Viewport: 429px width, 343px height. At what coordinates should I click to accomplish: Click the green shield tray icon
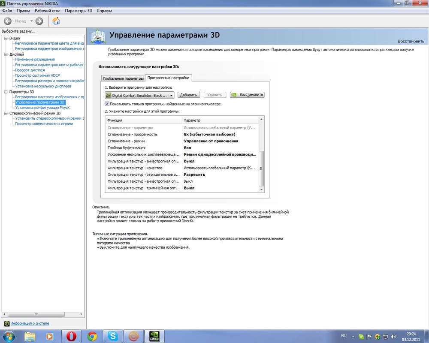point(361,337)
